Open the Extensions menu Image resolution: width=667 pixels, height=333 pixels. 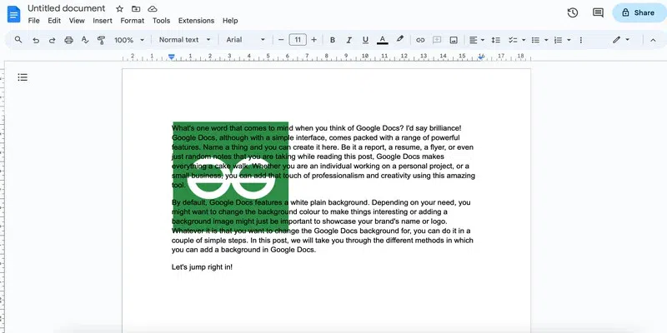pos(196,20)
